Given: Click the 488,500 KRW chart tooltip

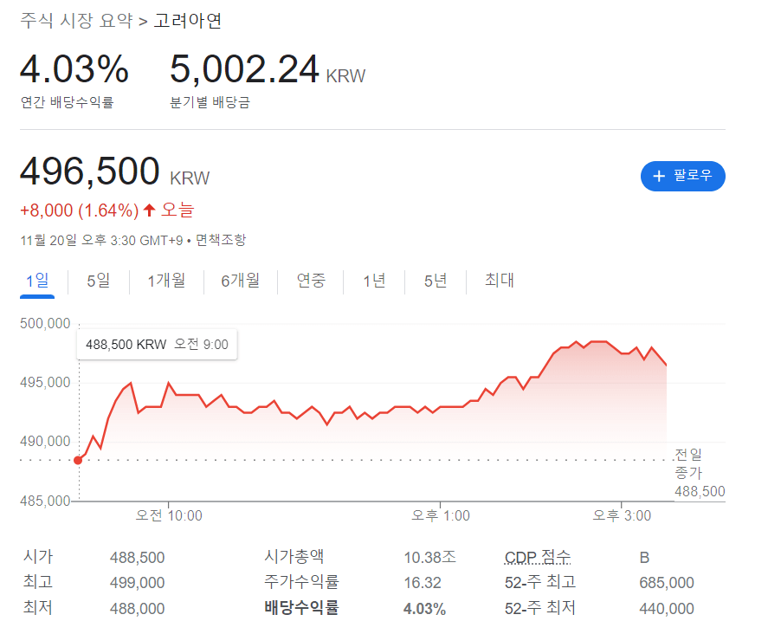Looking at the screenshot, I should pos(156,344).
